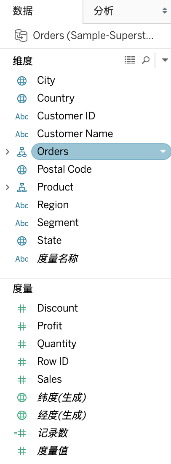Screen dimensions: 171x464
Task: Open the dimension search magnifier icon
Action: (x=146, y=60)
